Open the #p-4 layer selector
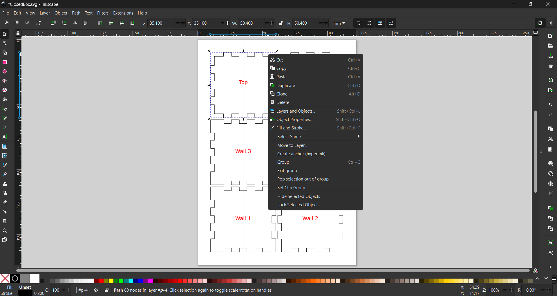Viewport: 557px width, 296px height. [x=83, y=290]
